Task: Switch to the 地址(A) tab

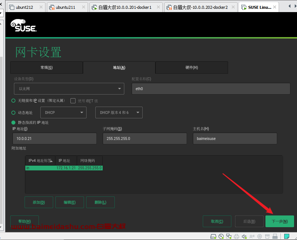Action: coord(119,67)
